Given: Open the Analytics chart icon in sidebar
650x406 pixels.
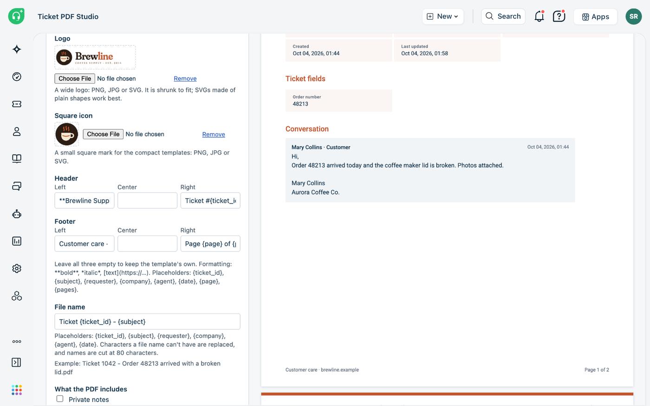Looking at the screenshot, I should pyautogui.click(x=17, y=241).
